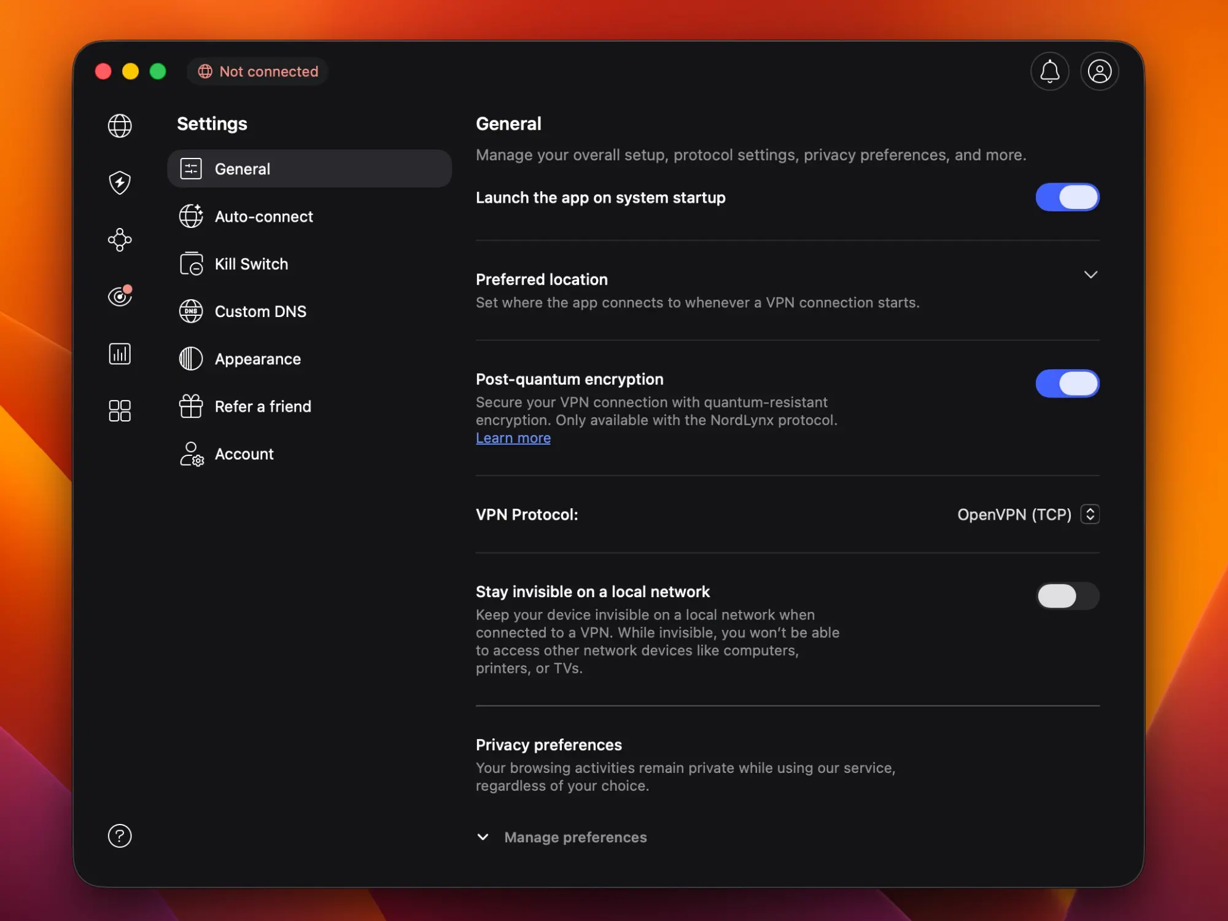Open the apps grid in the sidebar

pyautogui.click(x=119, y=410)
